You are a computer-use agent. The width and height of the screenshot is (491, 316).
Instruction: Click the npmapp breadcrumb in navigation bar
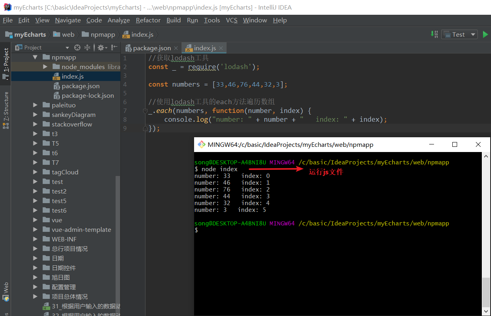pos(102,35)
